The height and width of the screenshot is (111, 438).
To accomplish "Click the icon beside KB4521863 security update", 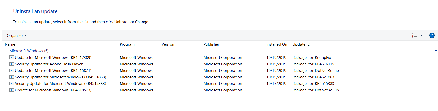I will (x=12, y=77).
